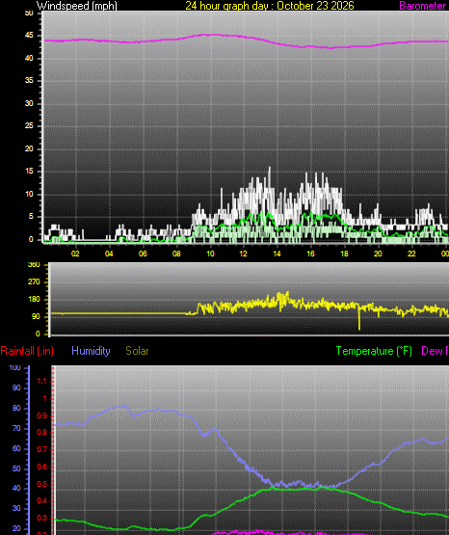Click the '18' hour label on the time axis
The image size is (449, 535).
344,254
